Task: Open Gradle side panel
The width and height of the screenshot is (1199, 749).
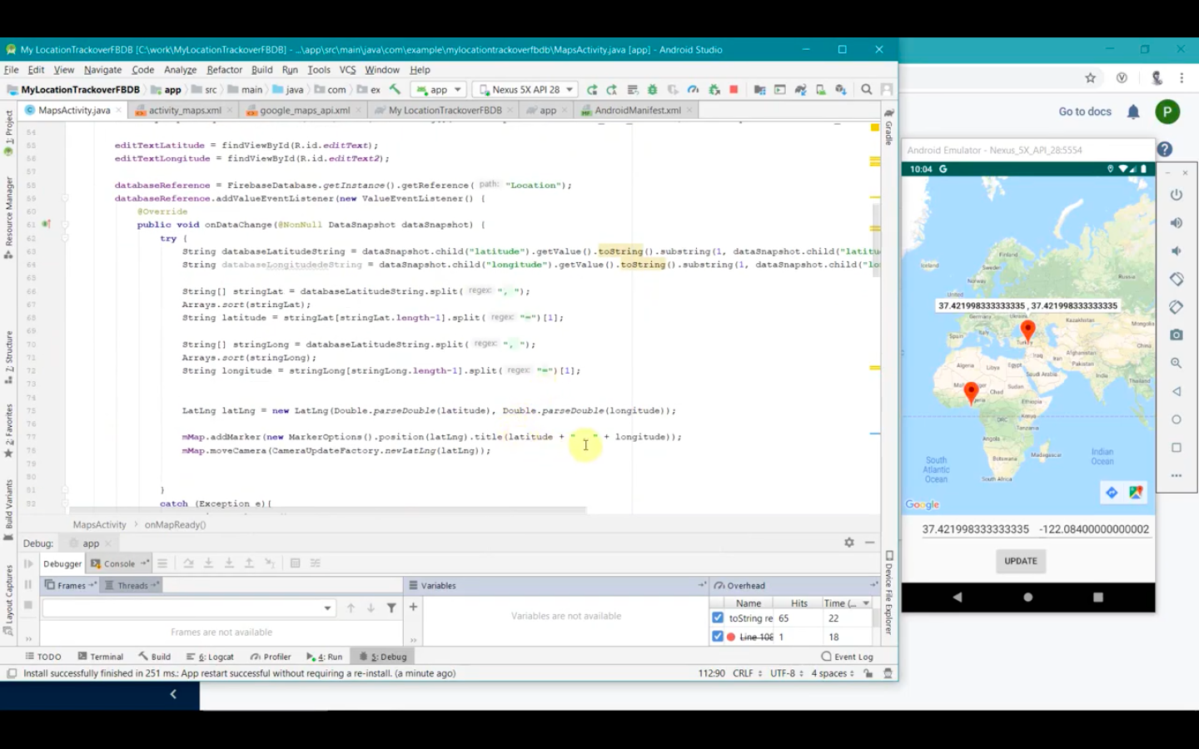Action: (889, 127)
